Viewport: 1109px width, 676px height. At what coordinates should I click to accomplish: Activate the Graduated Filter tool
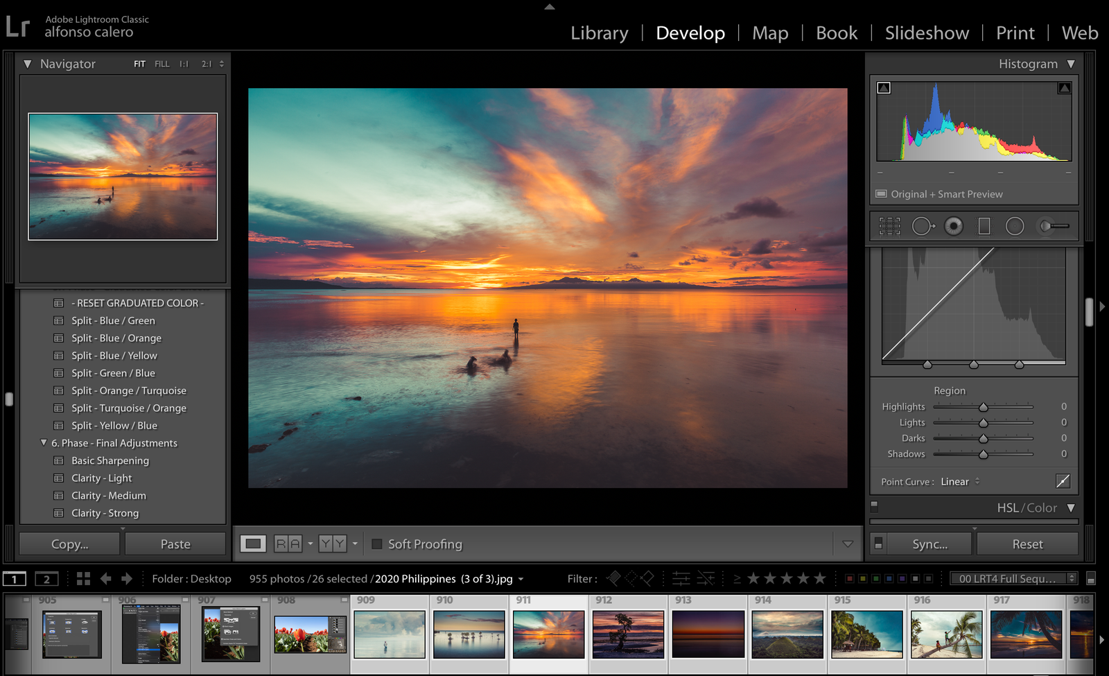[x=985, y=226]
